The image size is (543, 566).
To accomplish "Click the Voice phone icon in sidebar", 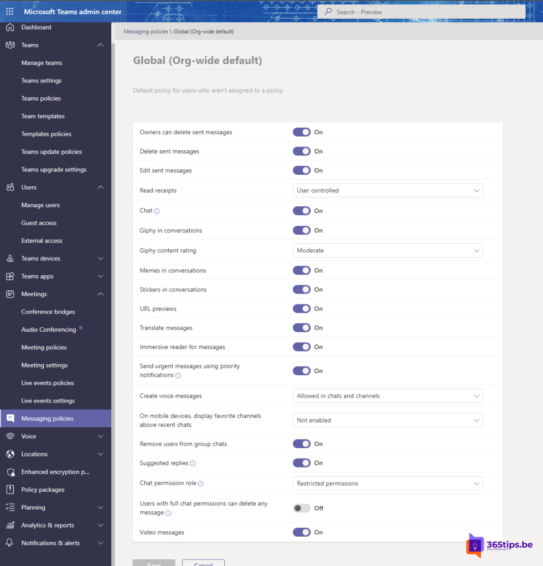I will (x=10, y=437).
